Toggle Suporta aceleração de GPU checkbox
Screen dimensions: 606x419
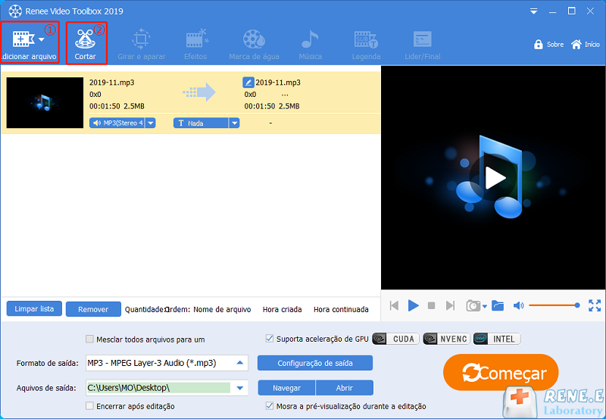pyautogui.click(x=270, y=339)
